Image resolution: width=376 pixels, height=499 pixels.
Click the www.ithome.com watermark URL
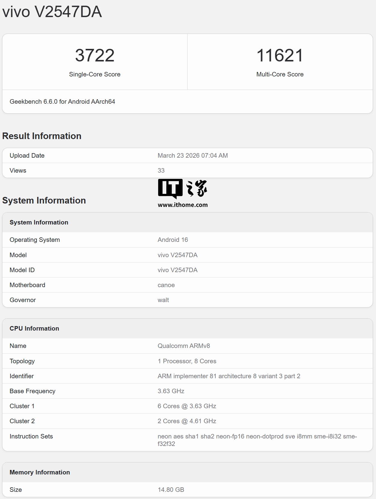point(182,205)
